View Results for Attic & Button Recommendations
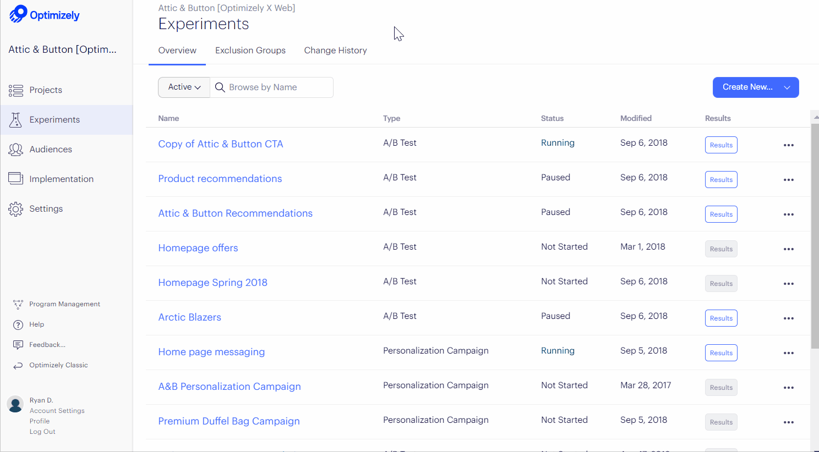Viewport: 819px width, 452px height. (721, 214)
